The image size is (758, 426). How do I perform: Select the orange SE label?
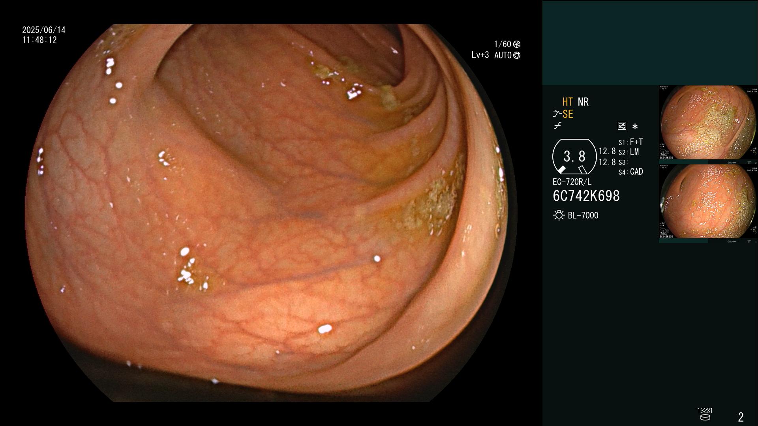click(568, 114)
